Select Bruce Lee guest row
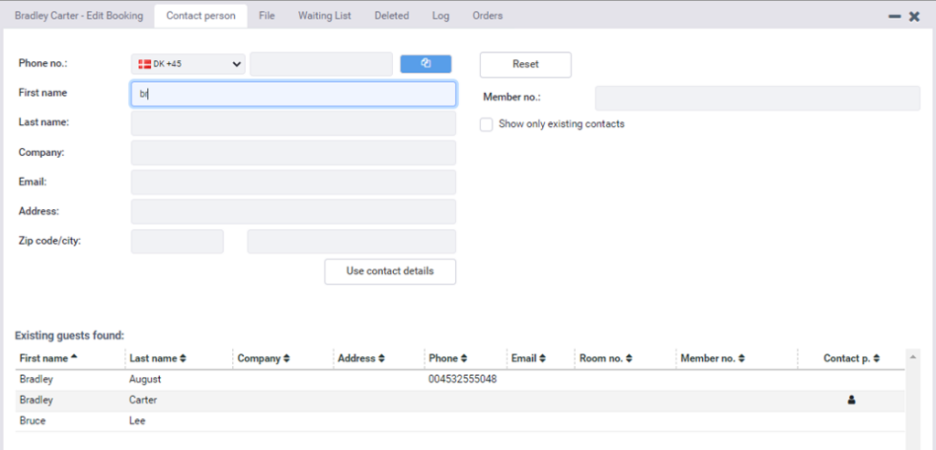The height and width of the screenshot is (450, 936). (460, 421)
